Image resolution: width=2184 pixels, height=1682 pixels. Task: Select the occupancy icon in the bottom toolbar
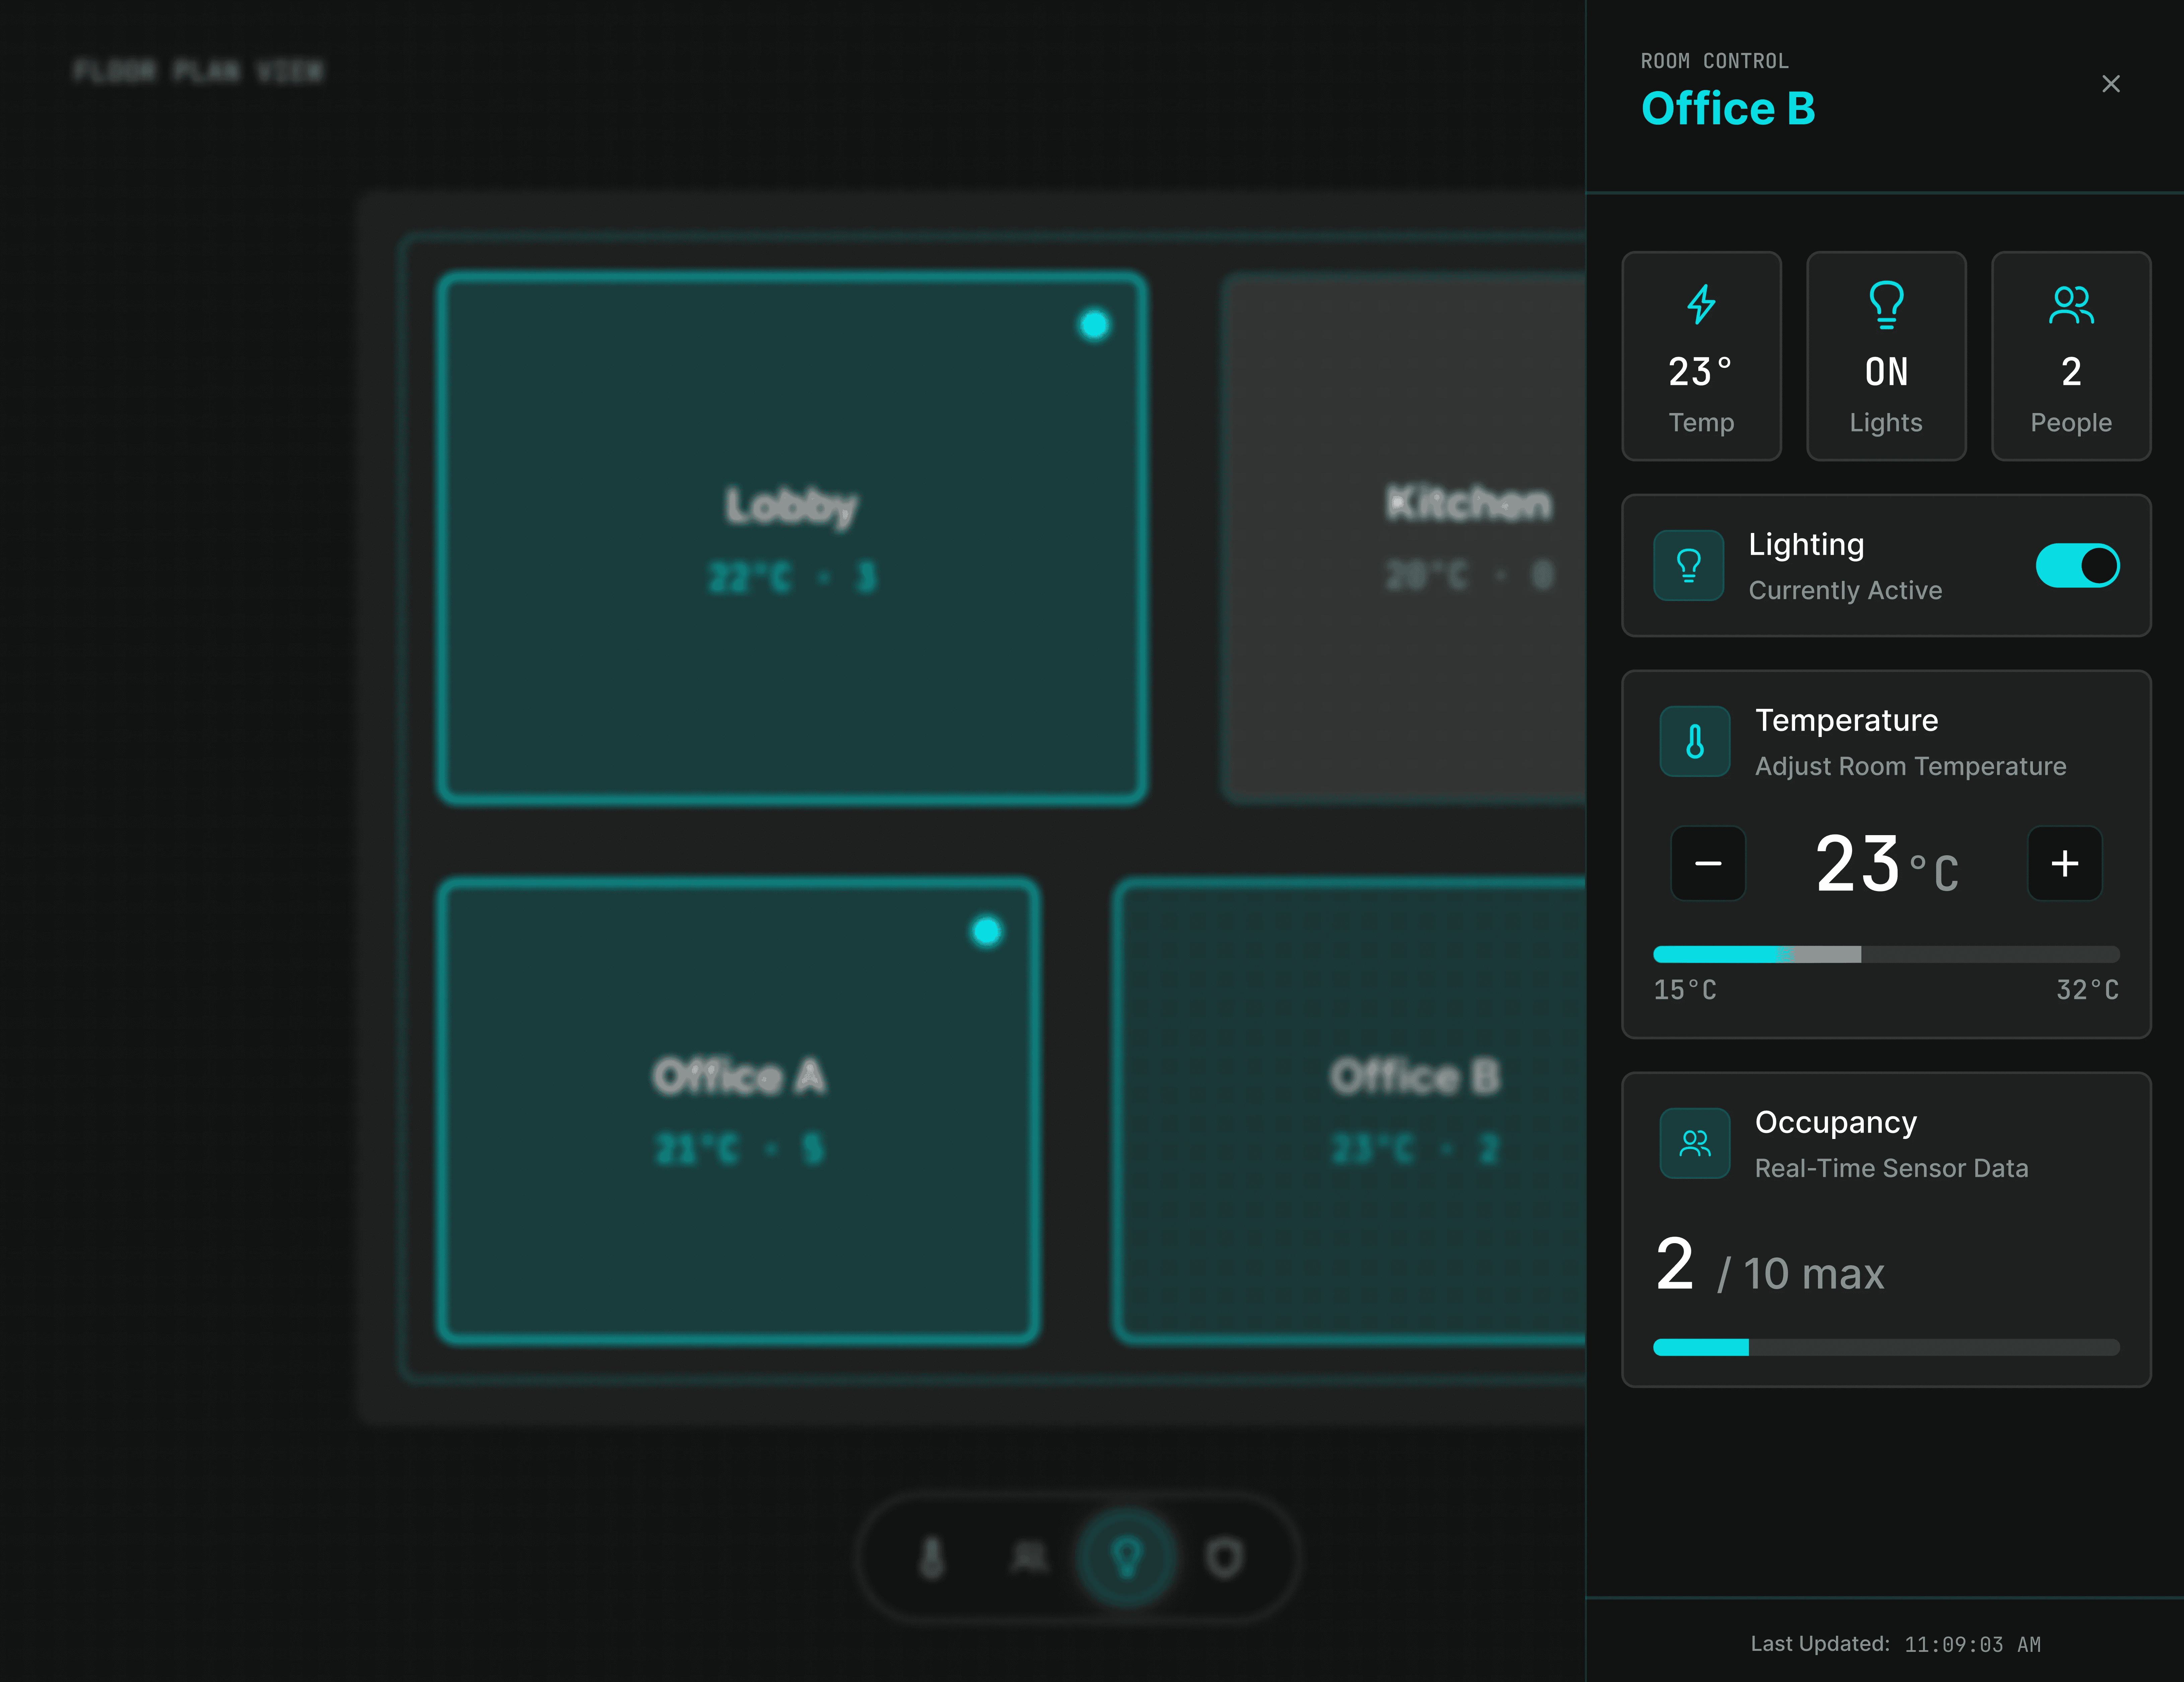tap(1030, 1557)
